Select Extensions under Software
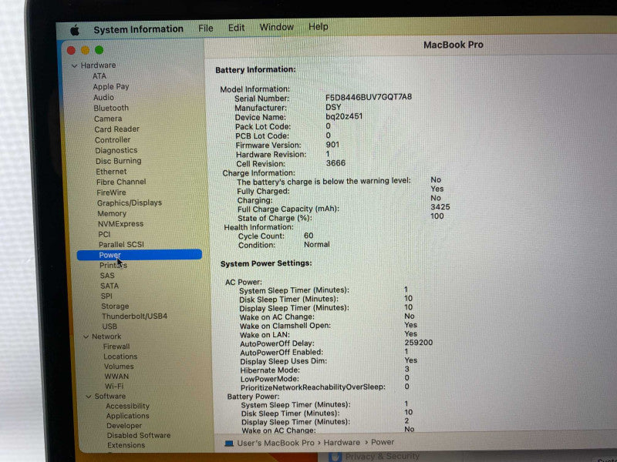This screenshot has height=462, width=617. [x=126, y=446]
